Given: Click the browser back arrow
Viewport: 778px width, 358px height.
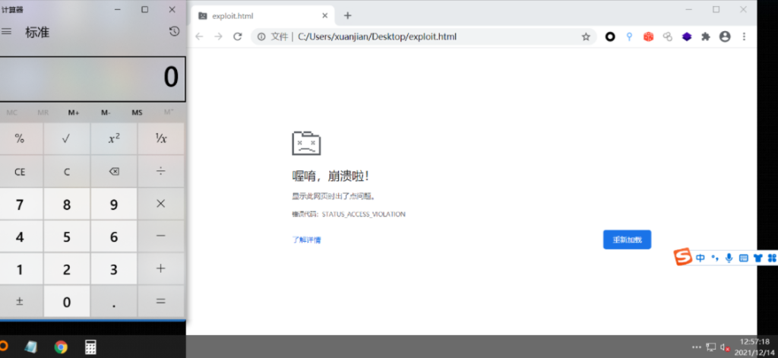Looking at the screenshot, I should [200, 36].
